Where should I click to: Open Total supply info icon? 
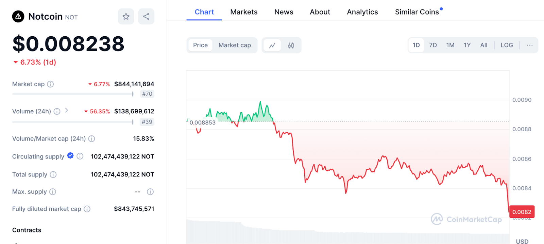(53, 174)
